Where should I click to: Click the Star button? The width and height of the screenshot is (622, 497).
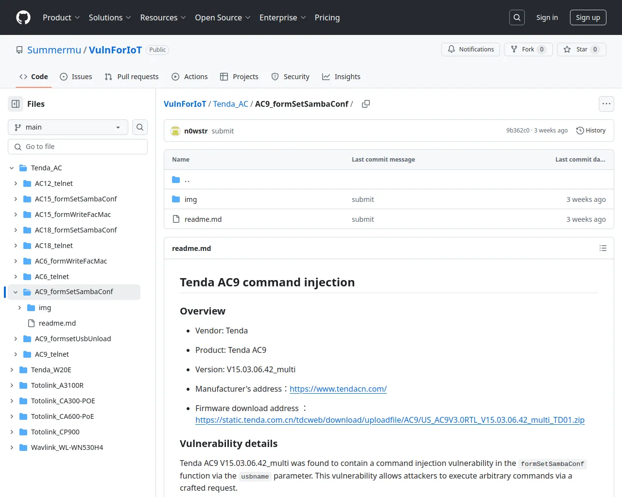(582, 50)
